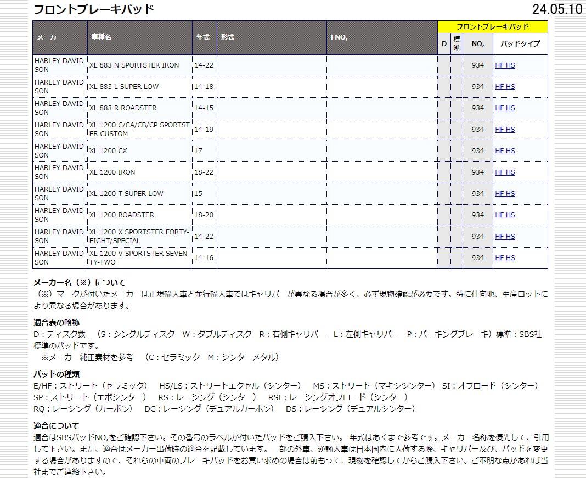This screenshot has height=478, width=586.
Task: Click the '標準' sub-column header
Action: 457,44
